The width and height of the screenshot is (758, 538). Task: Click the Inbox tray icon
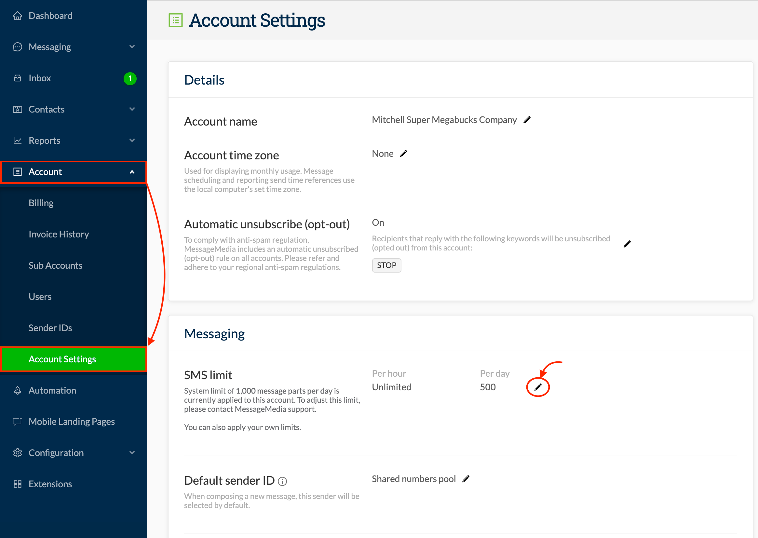pos(18,78)
